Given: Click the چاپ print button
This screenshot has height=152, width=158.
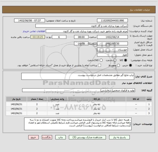Looking at the screenshot, I should (x=60, y=137).
